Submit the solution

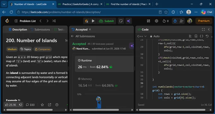click(107, 21)
